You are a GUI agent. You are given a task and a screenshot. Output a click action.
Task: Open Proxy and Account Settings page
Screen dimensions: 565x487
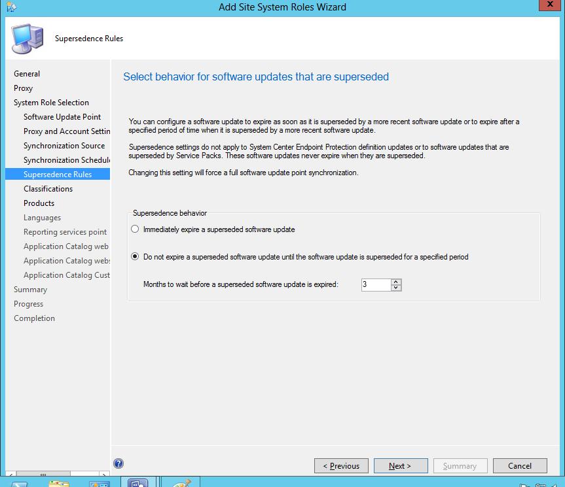(x=67, y=131)
